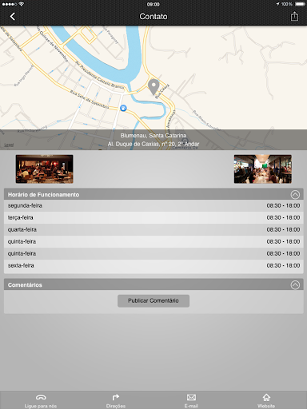Collapse the Horário de Funcionamento section
Image resolution: width=307 pixels, height=409 pixels.
pos(295,195)
